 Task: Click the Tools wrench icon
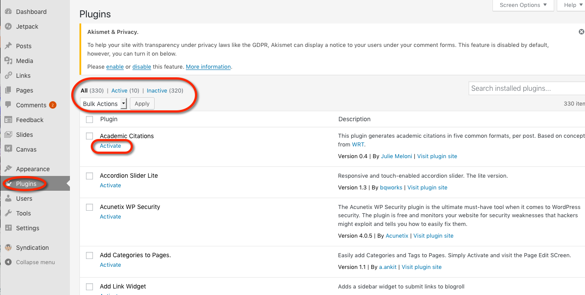click(x=8, y=213)
